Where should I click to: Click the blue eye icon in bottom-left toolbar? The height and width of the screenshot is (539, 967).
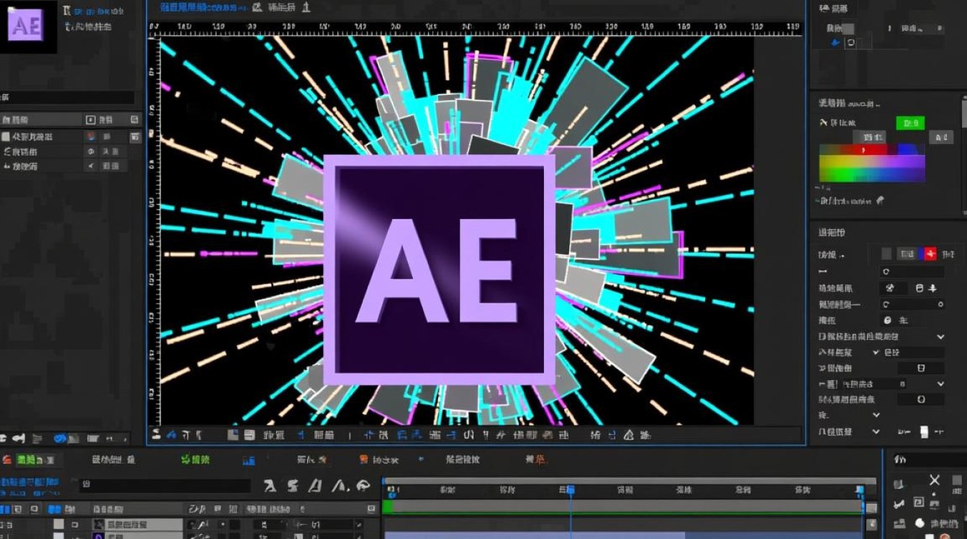pyautogui.click(x=60, y=438)
